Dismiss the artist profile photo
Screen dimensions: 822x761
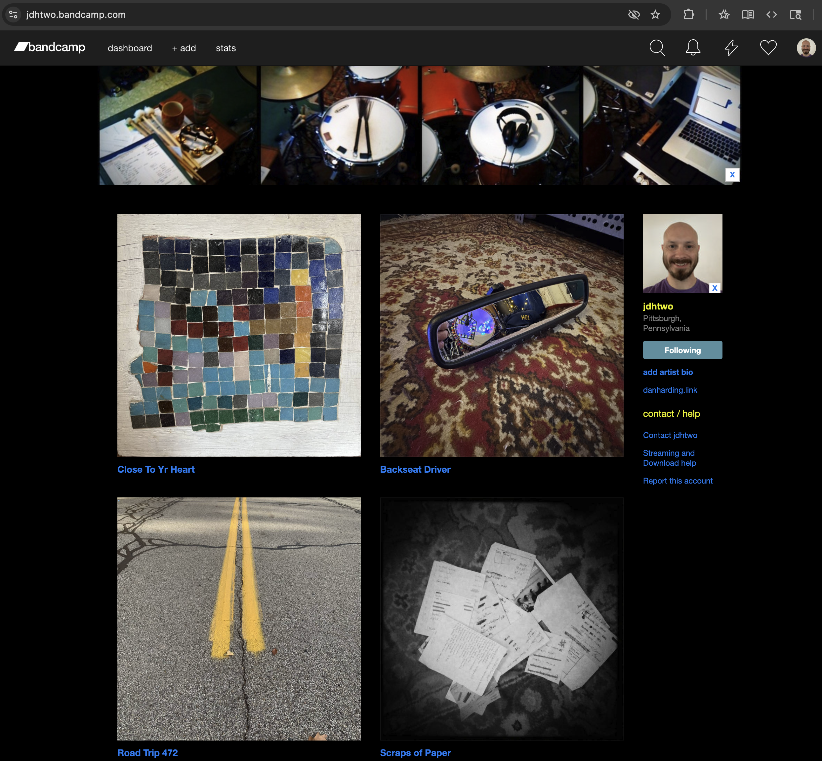click(x=715, y=288)
